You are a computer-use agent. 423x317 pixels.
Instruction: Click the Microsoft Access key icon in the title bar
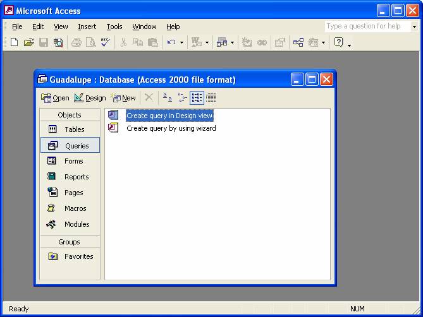9,11
